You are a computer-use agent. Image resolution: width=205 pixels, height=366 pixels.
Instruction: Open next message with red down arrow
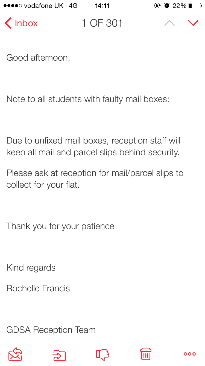(193, 23)
